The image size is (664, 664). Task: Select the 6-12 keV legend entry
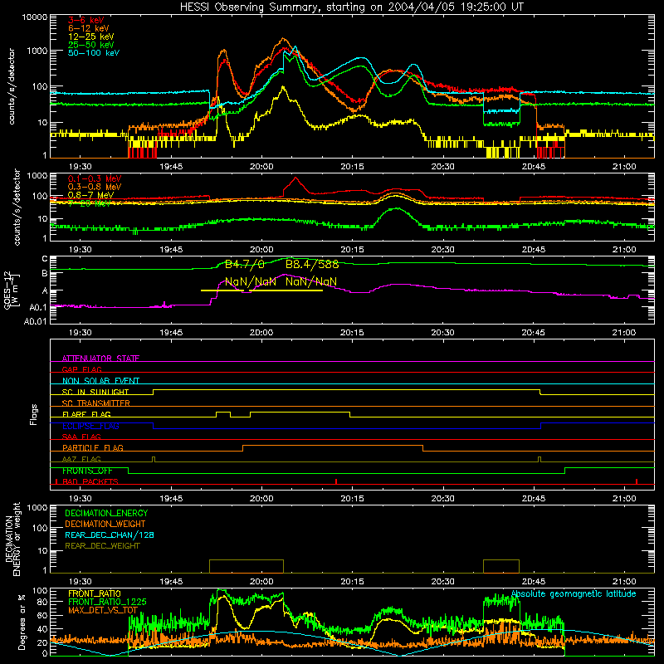pos(89,28)
